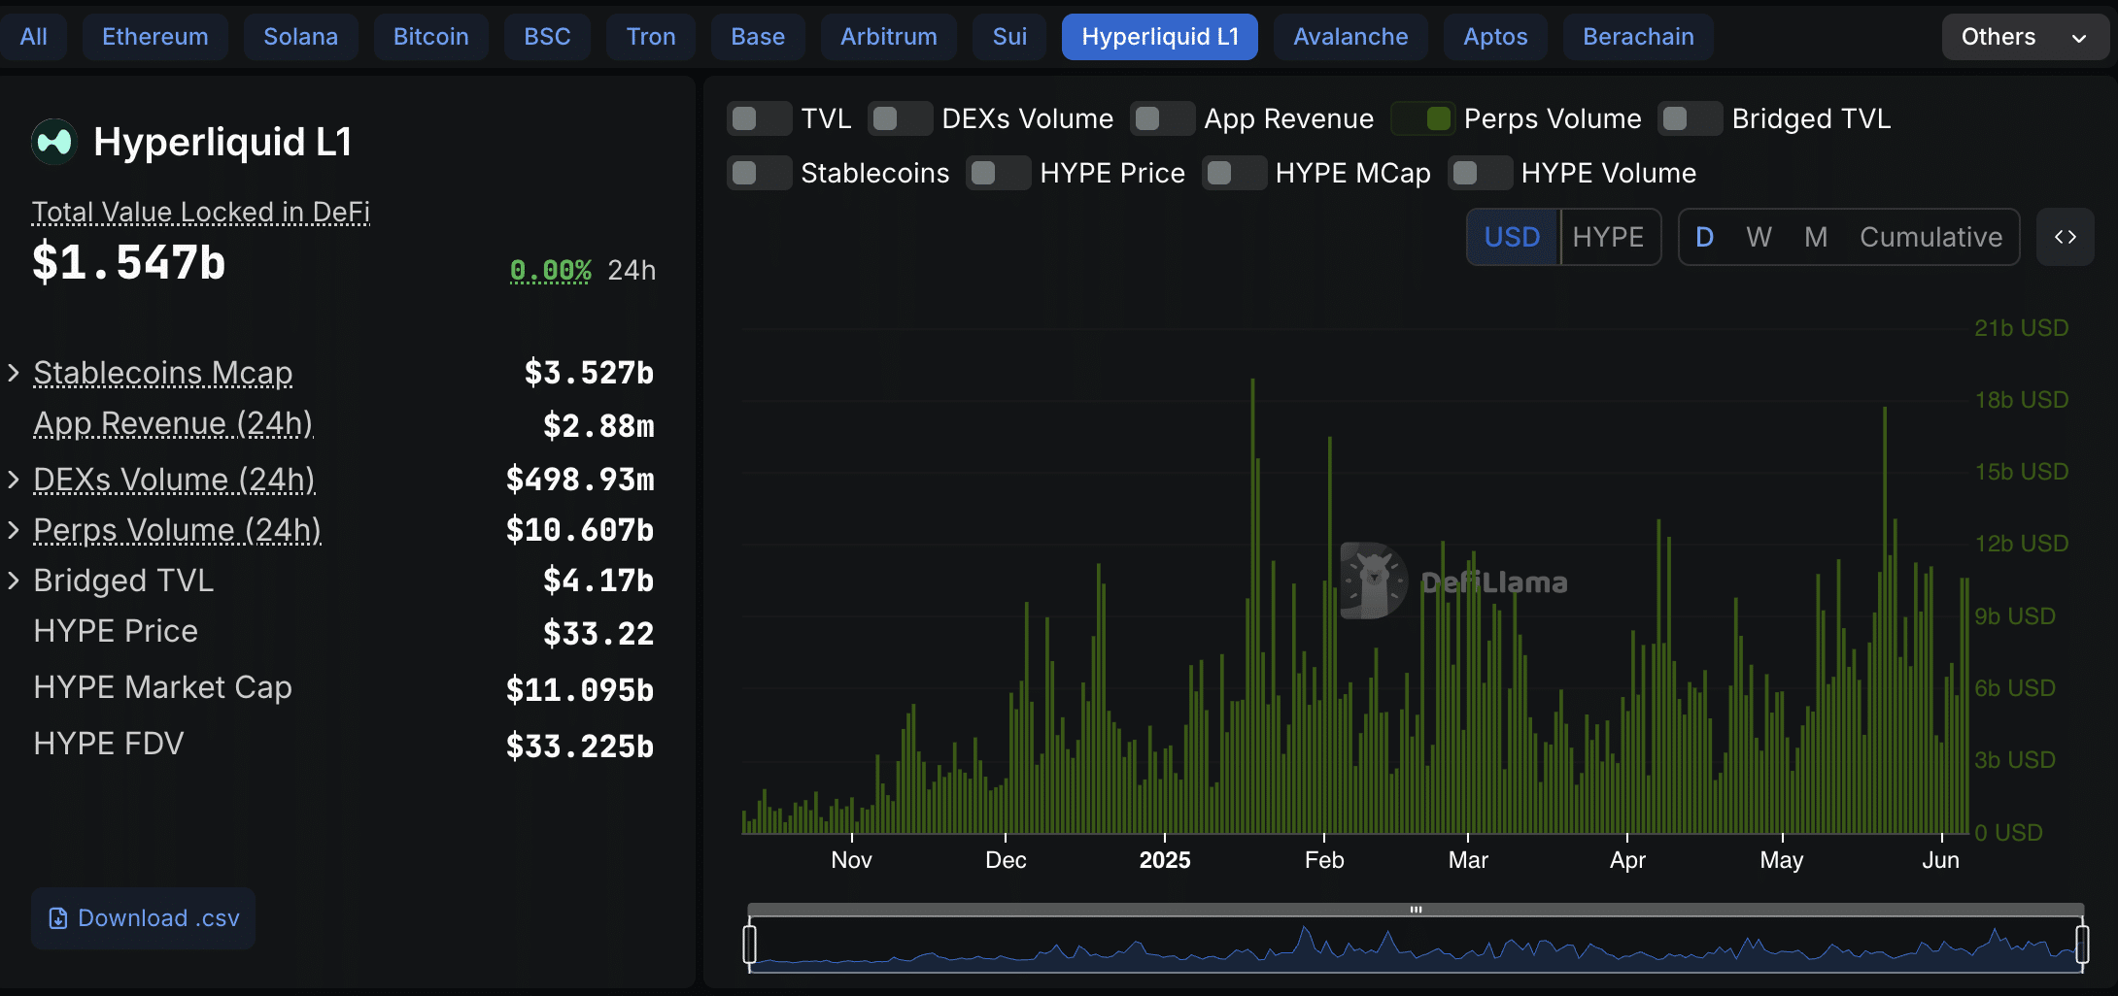Image resolution: width=2118 pixels, height=996 pixels.
Task: Click the App Revenue (24h) link
Action: pos(173,424)
